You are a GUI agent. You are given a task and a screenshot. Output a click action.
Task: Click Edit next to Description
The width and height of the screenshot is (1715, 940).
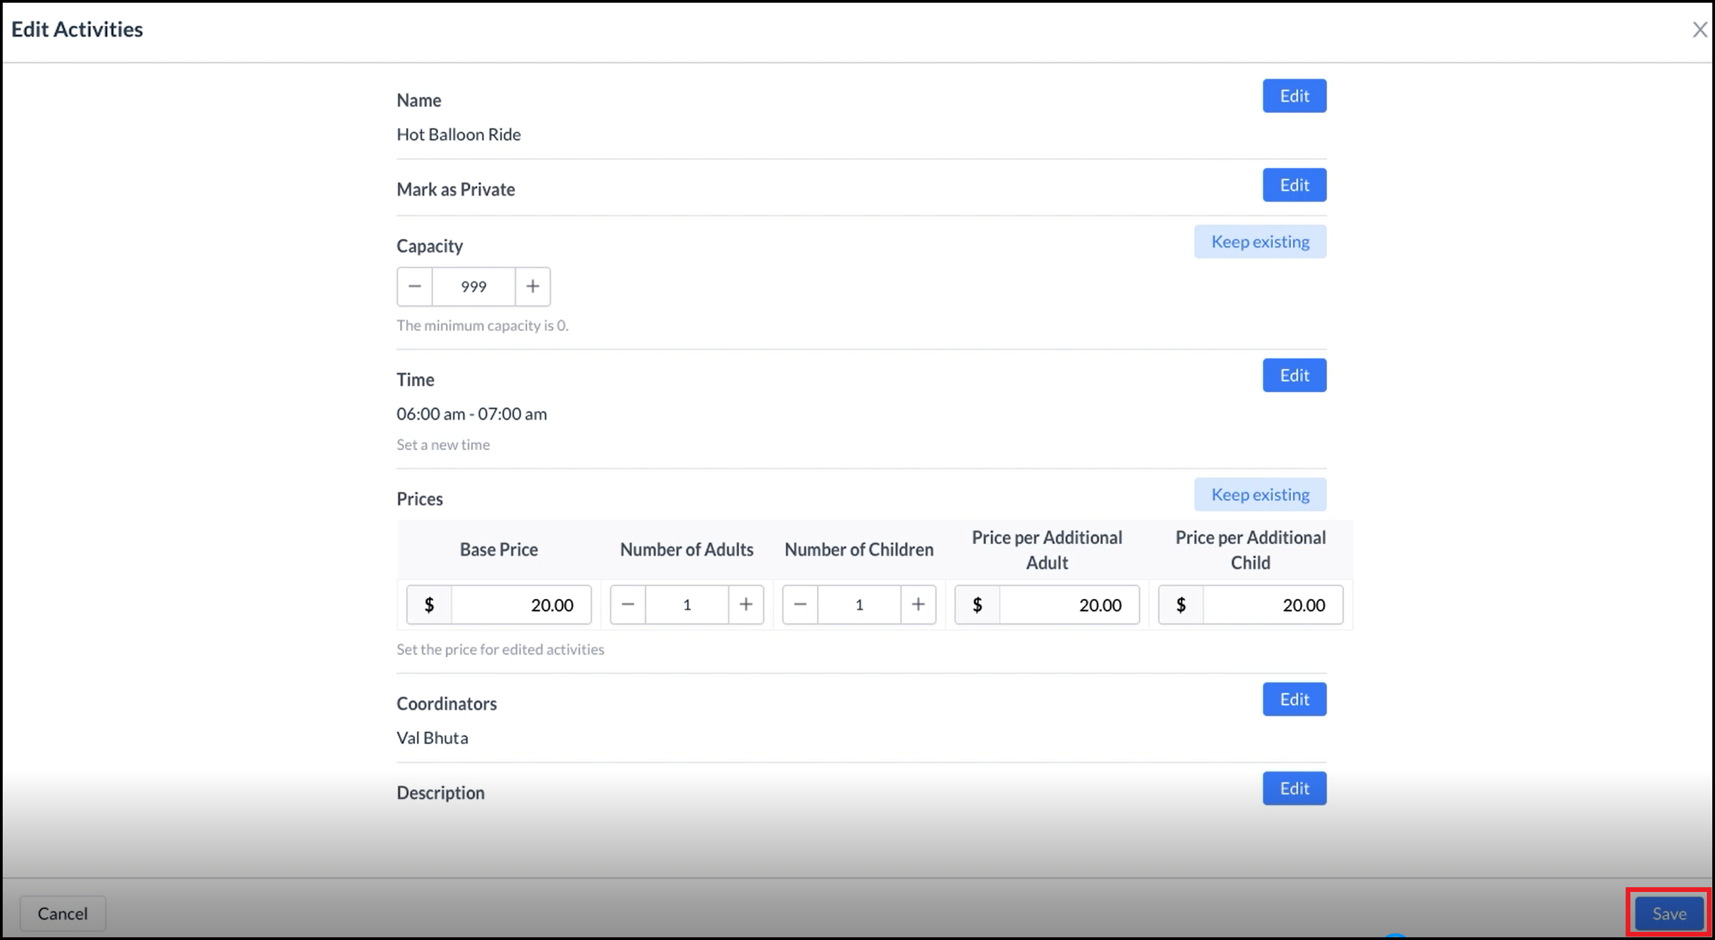pos(1293,788)
